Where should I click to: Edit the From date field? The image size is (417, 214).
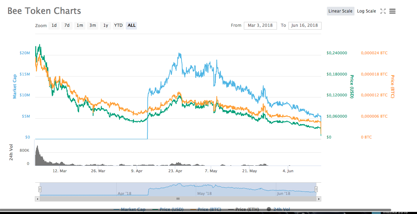(x=260, y=25)
